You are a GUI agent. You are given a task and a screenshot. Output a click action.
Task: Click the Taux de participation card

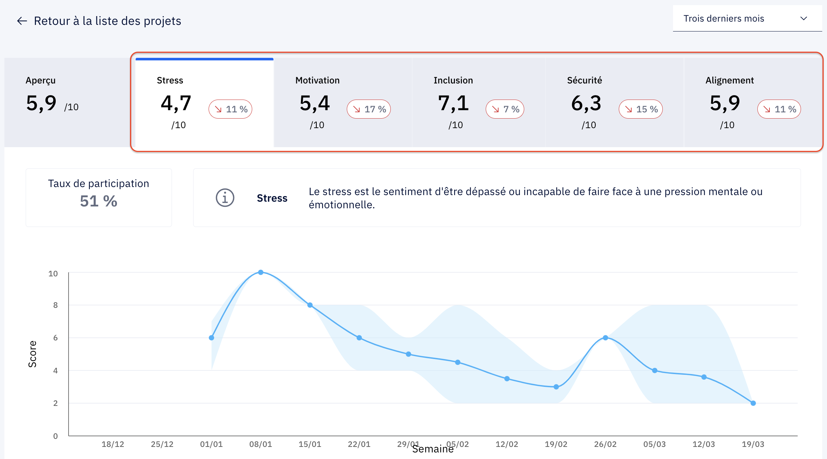99,198
